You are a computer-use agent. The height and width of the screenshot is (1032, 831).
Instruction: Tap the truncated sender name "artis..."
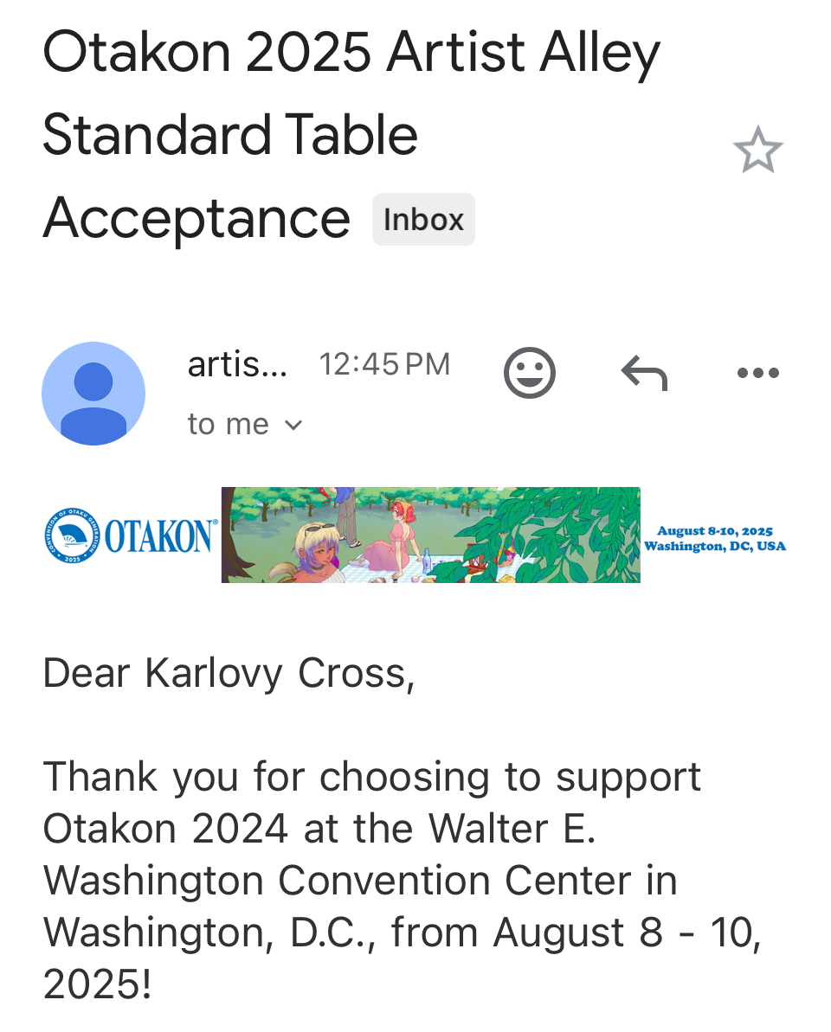236,365
